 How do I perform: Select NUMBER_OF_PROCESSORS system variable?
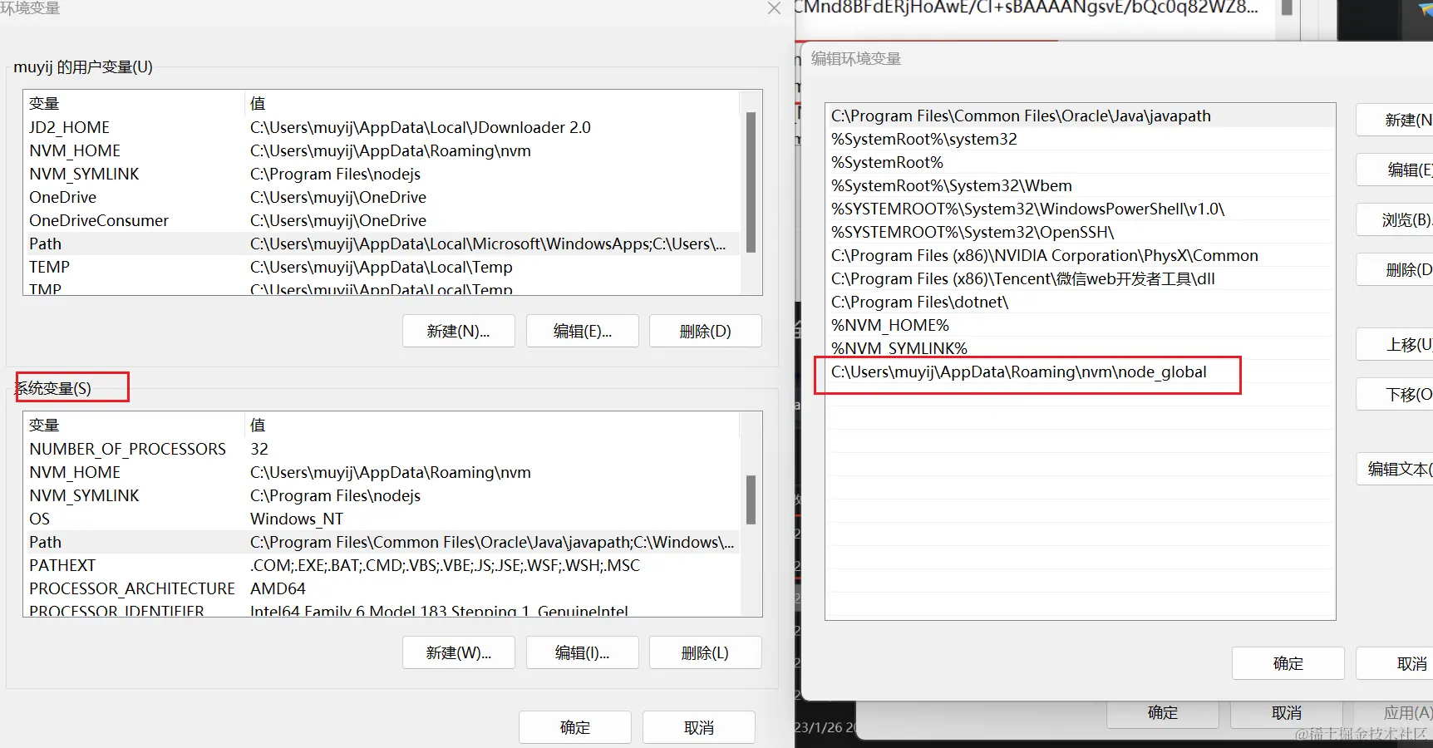382,449
